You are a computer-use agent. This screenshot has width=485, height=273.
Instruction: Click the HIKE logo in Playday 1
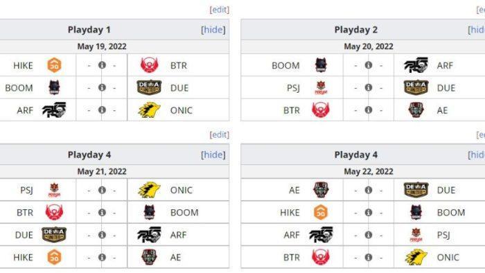(54, 65)
